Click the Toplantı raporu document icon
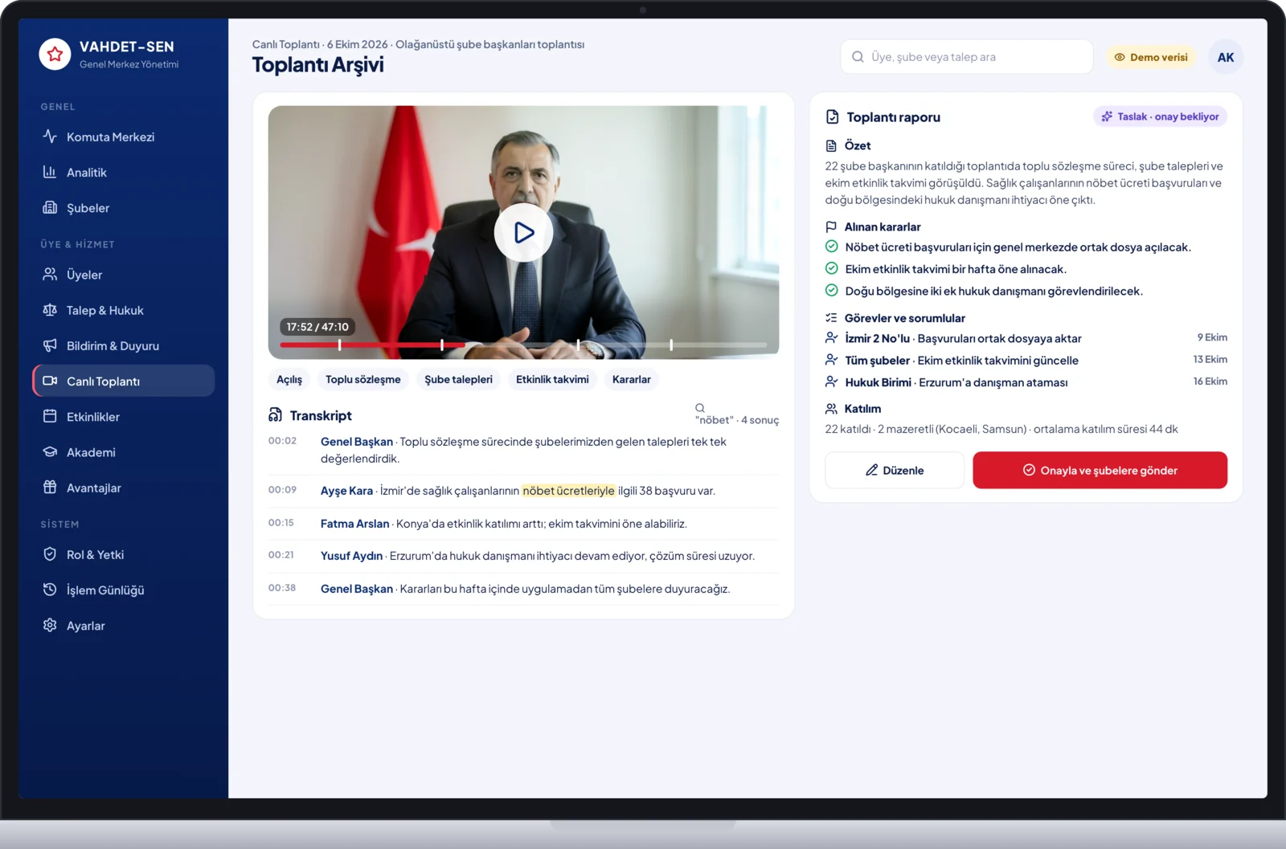1286x849 pixels. coord(833,117)
